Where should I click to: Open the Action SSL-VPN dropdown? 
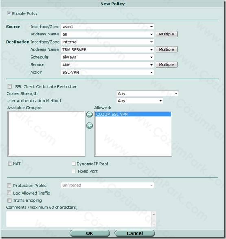coord(107,72)
